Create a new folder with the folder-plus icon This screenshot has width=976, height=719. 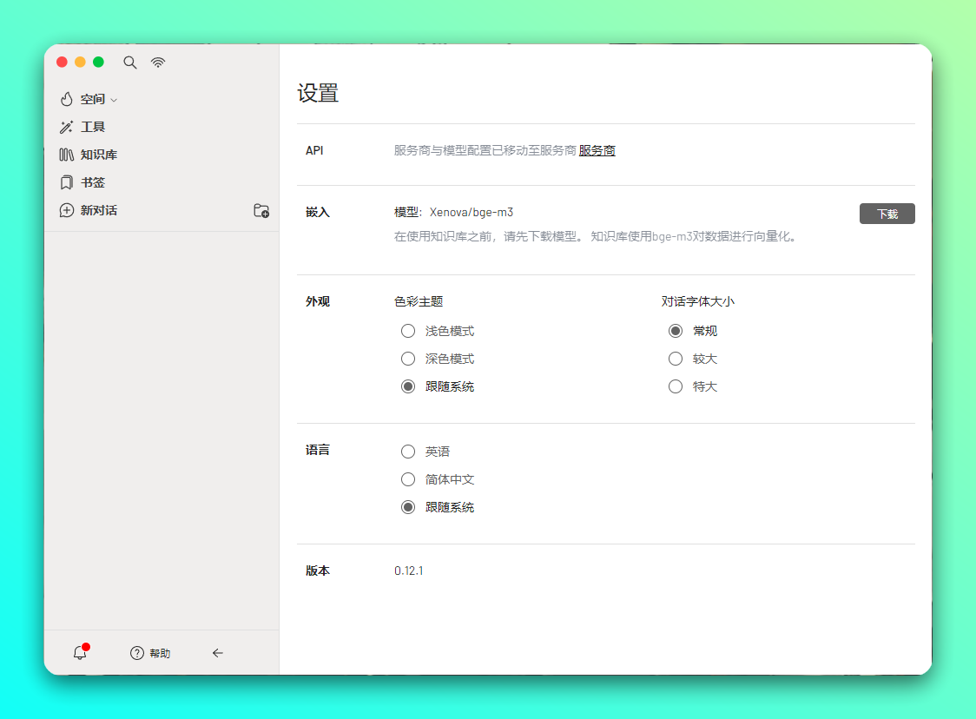[261, 210]
